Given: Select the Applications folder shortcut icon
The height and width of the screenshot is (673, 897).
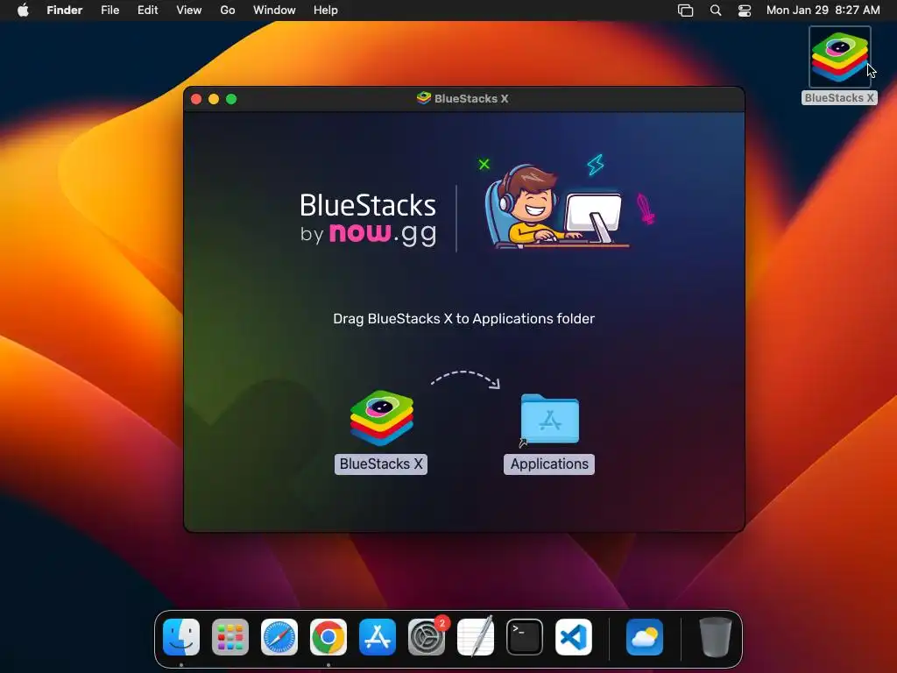Looking at the screenshot, I should [x=550, y=419].
